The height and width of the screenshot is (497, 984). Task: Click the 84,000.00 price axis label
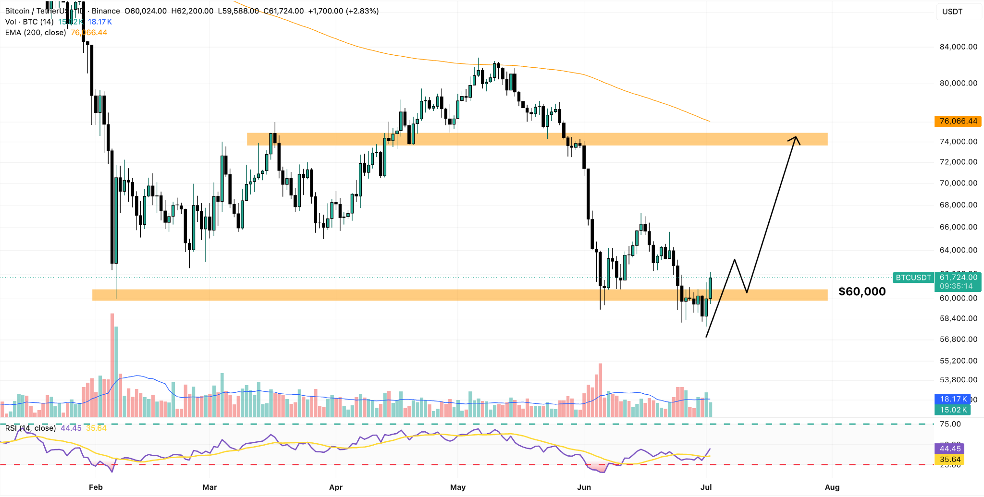959,47
